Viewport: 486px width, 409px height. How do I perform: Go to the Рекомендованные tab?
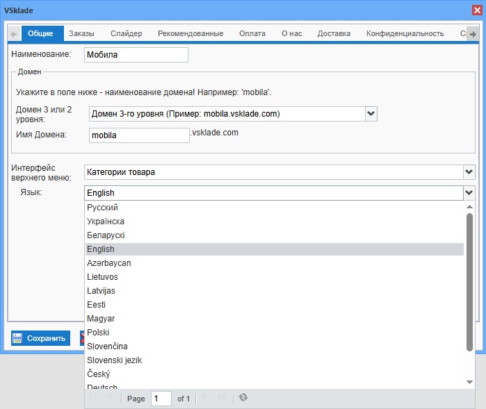(x=190, y=33)
